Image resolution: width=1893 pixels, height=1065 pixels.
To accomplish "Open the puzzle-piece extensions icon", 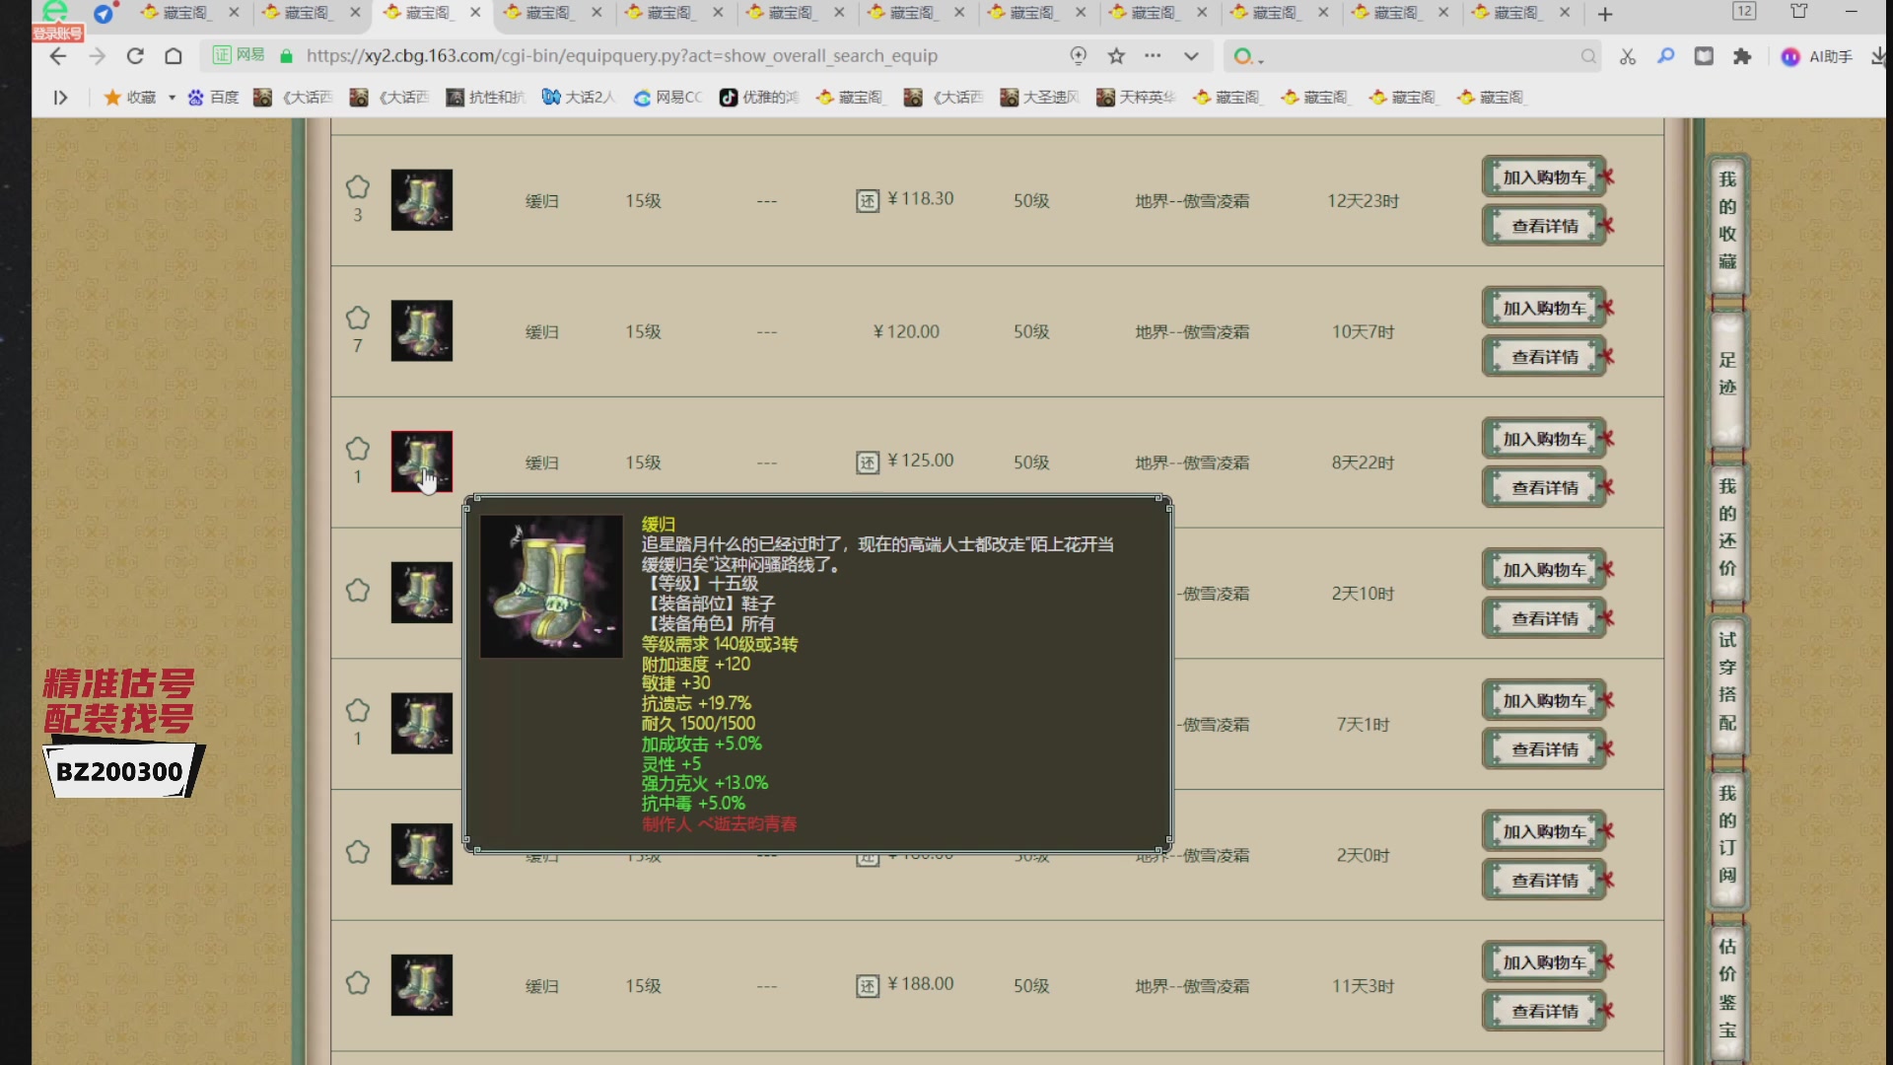I will coord(1742,56).
